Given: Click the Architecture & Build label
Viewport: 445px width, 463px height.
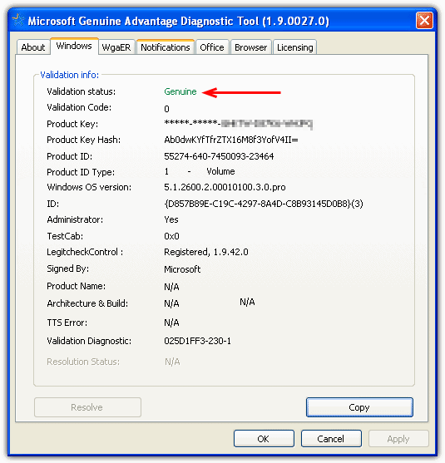Looking at the screenshot, I should [x=87, y=303].
